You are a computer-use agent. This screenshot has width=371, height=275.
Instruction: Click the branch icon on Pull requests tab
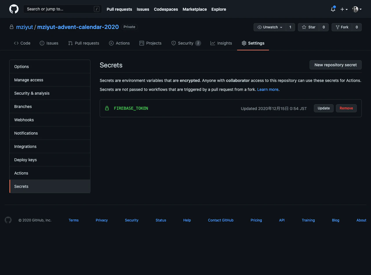70,43
